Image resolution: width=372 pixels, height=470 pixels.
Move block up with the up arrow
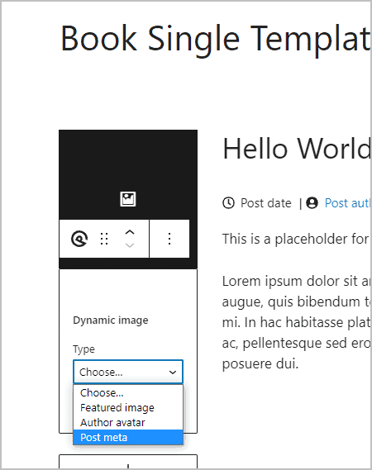130,232
